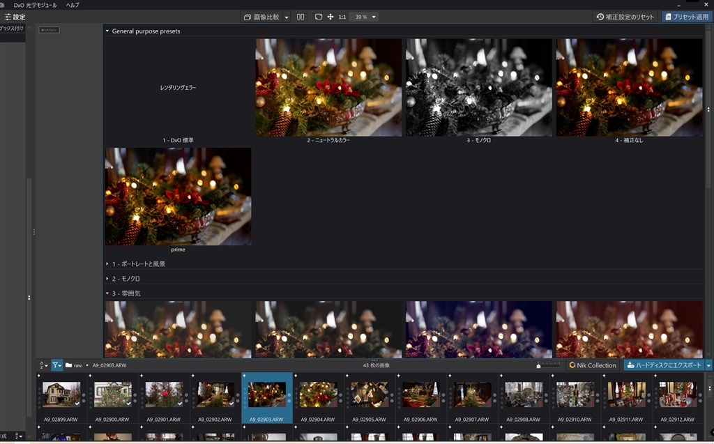Viewport: 714px width, 444px height.
Task: Toggle upper tag dot on A9_02910.ARW
Action: coord(598,395)
